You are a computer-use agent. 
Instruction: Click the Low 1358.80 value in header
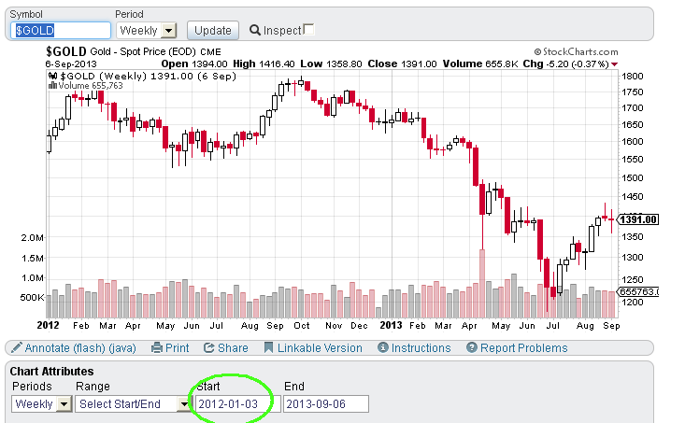[x=343, y=64]
